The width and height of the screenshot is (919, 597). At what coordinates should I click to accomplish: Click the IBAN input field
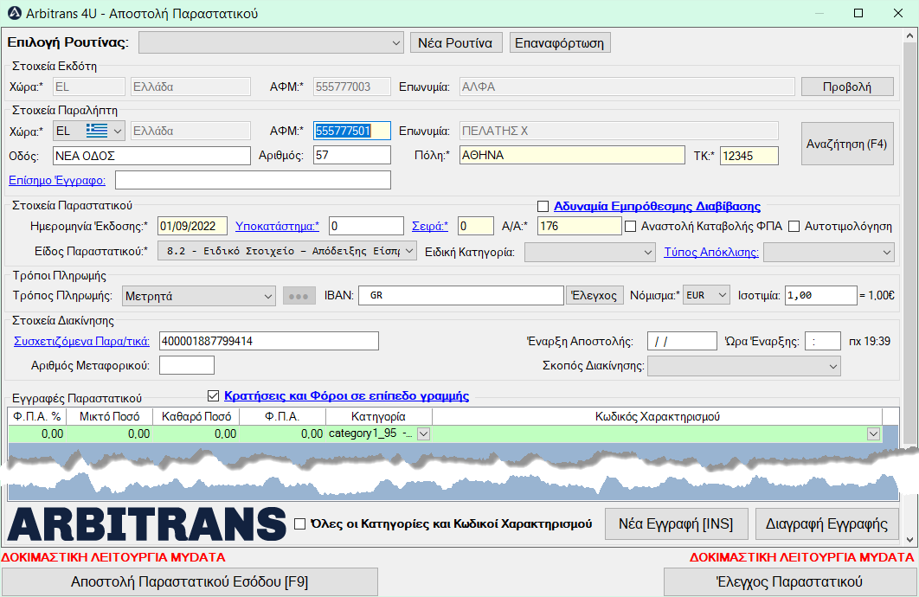461,295
